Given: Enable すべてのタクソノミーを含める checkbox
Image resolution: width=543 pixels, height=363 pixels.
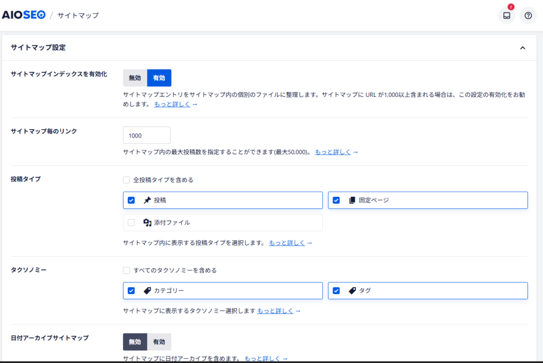Looking at the screenshot, I should coord(127,270).
